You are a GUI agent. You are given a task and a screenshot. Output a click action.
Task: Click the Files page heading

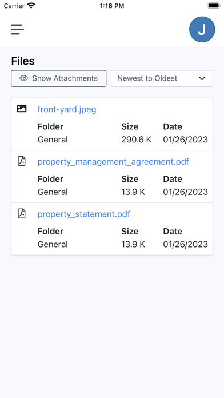click(23, 61)
